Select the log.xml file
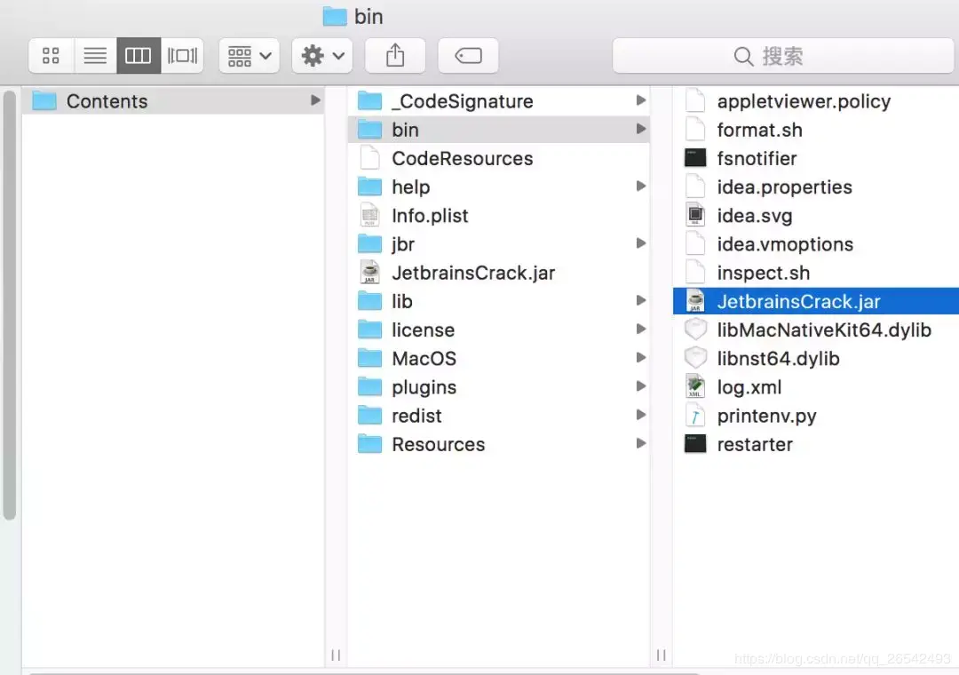The image size is (959, 675). (816, 387)
